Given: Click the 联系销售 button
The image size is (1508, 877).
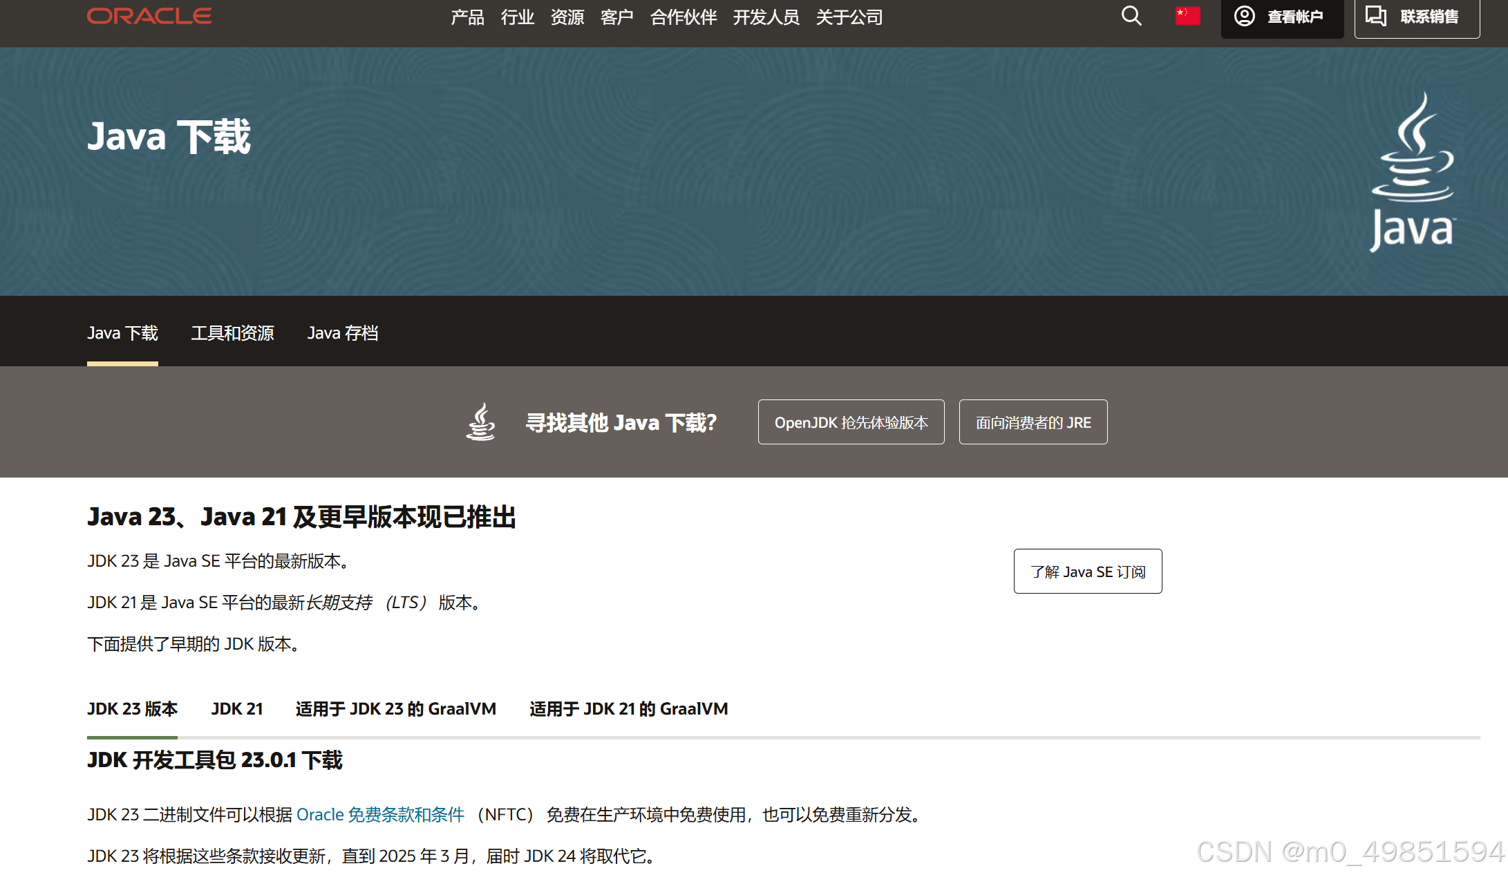Looking at the screenshot, I should [1417, 17].
